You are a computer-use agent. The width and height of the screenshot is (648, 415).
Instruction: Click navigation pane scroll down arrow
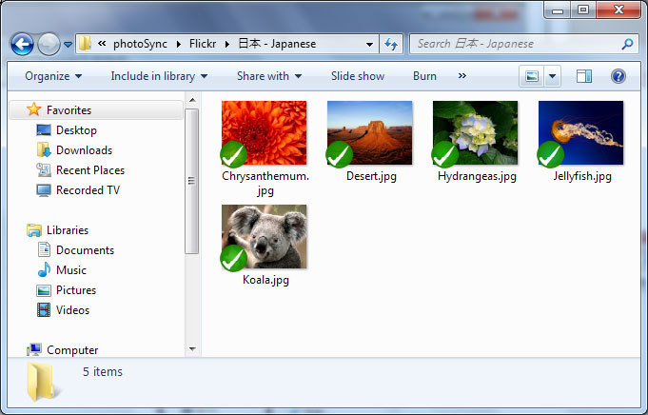click(192, 349)
